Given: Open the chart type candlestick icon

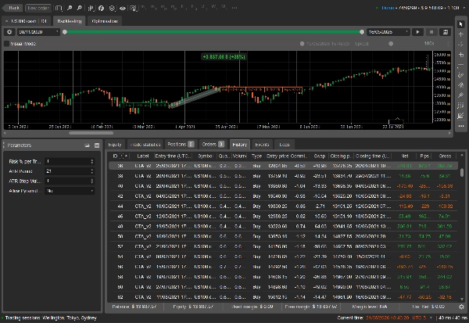Looking at the screenshot, I should click(x=91, y=8).
